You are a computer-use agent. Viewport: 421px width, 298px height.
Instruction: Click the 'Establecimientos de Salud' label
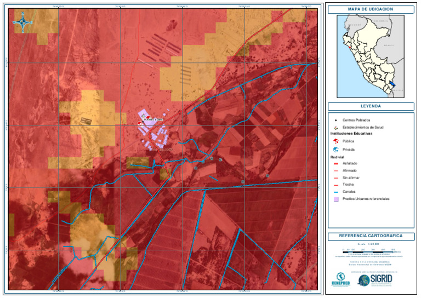click(363, 128)
